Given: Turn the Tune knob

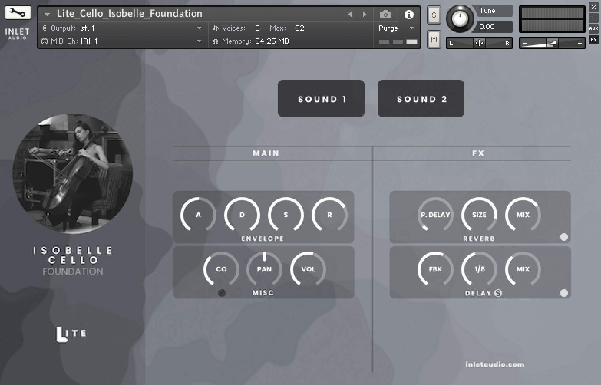Looking at the screenshot, I should (459, 18).
